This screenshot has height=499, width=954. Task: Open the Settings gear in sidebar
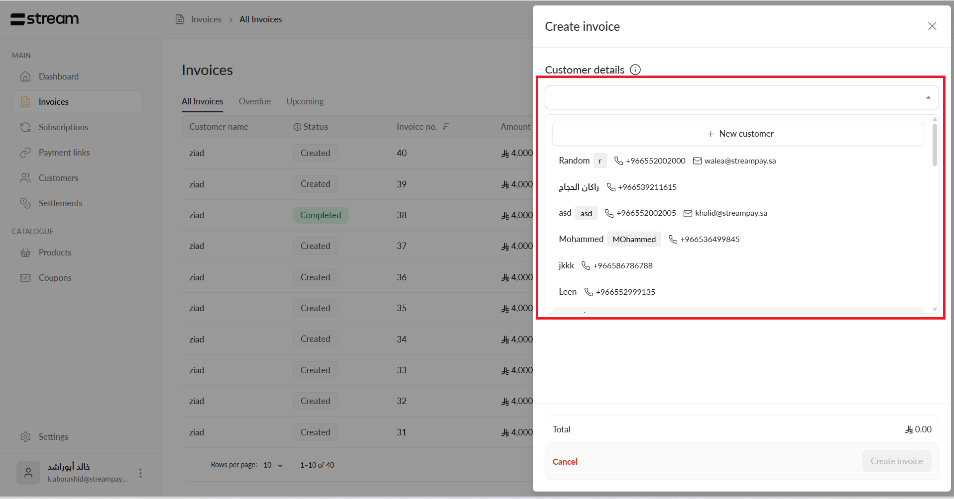coord(25,437)
